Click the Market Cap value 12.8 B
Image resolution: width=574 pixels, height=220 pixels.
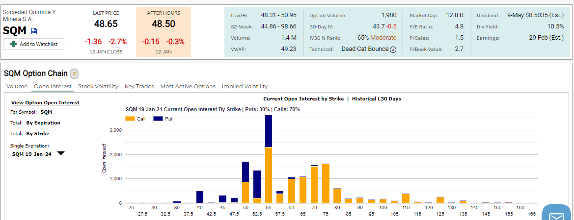(x=455, y=15)
